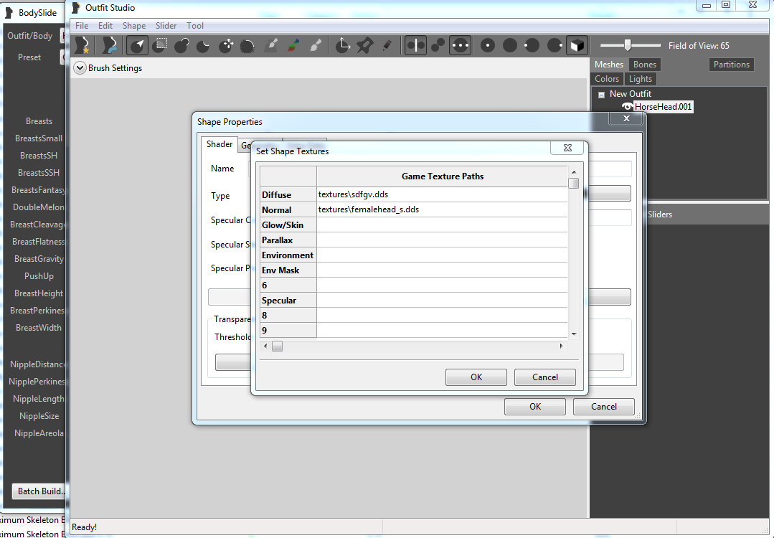The height and width of the screenshot is (538, 774).
Task: Click the empty Specular texture cell
Action: click(x=442, y=300)
